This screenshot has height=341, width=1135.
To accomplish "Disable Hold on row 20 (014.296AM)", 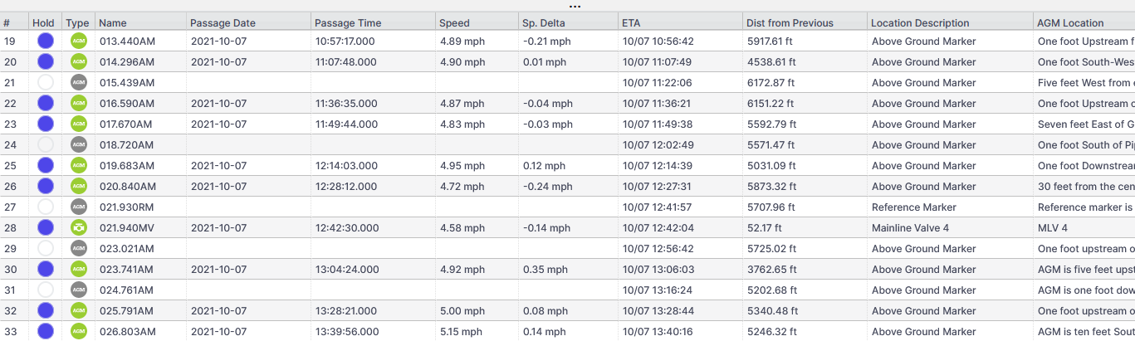I will click(x=46, y=61).
